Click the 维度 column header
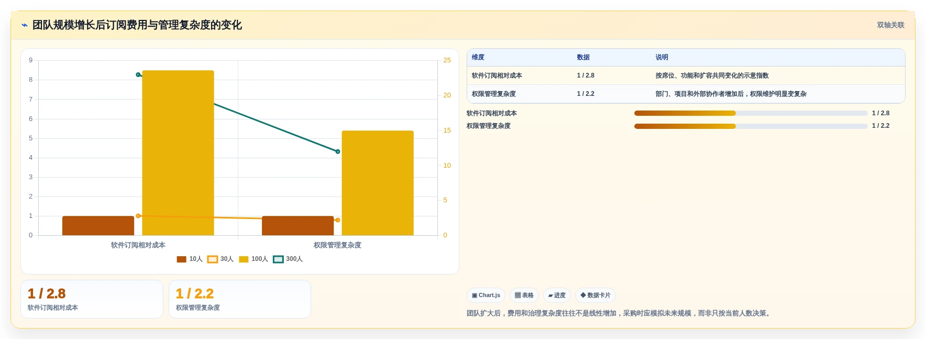This screenshot has width=926, height=339. [478, 58]
